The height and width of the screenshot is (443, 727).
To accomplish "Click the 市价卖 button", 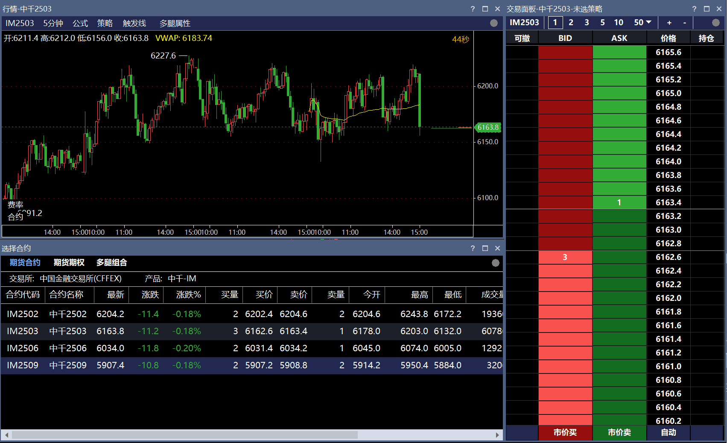I will (619, 432).
